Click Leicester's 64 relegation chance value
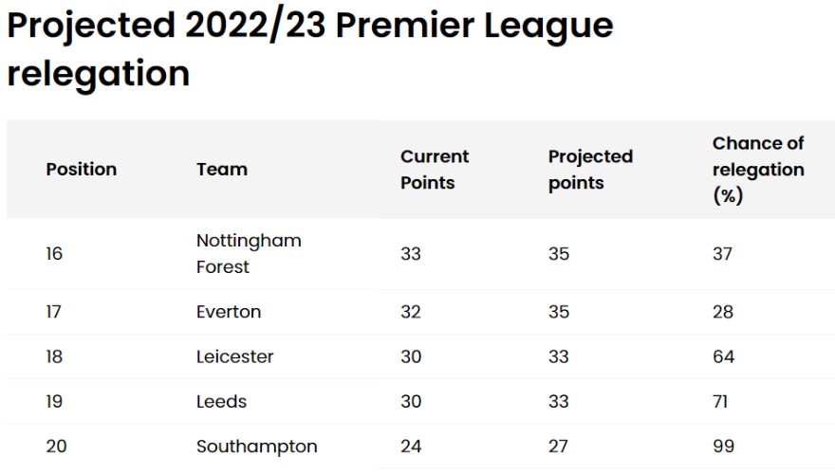 (723, 356)
